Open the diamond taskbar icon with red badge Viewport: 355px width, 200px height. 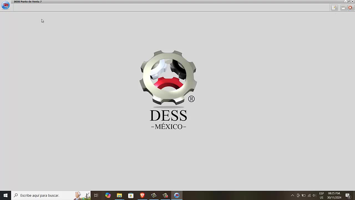coord(165,196)
